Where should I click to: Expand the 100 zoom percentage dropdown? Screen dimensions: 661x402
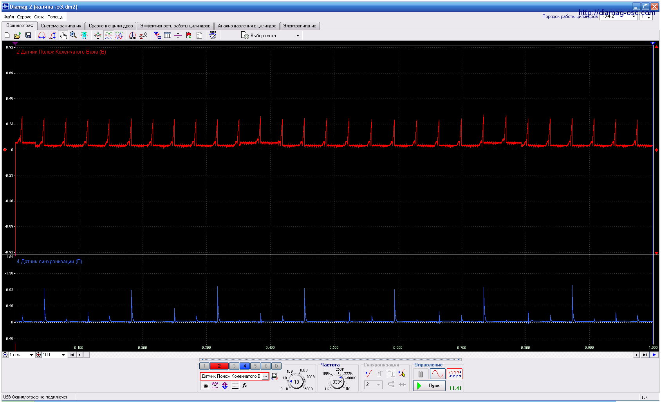coord(63,355)
